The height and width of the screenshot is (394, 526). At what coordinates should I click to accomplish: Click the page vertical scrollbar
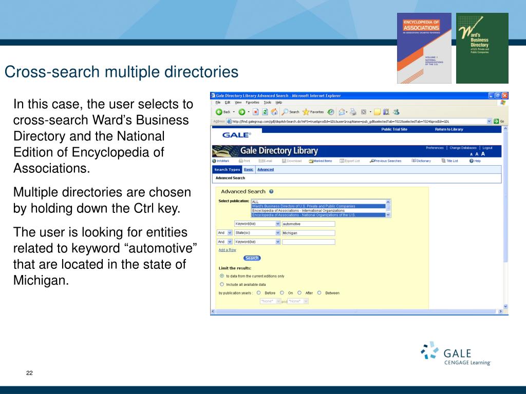[x=505, y=218]
